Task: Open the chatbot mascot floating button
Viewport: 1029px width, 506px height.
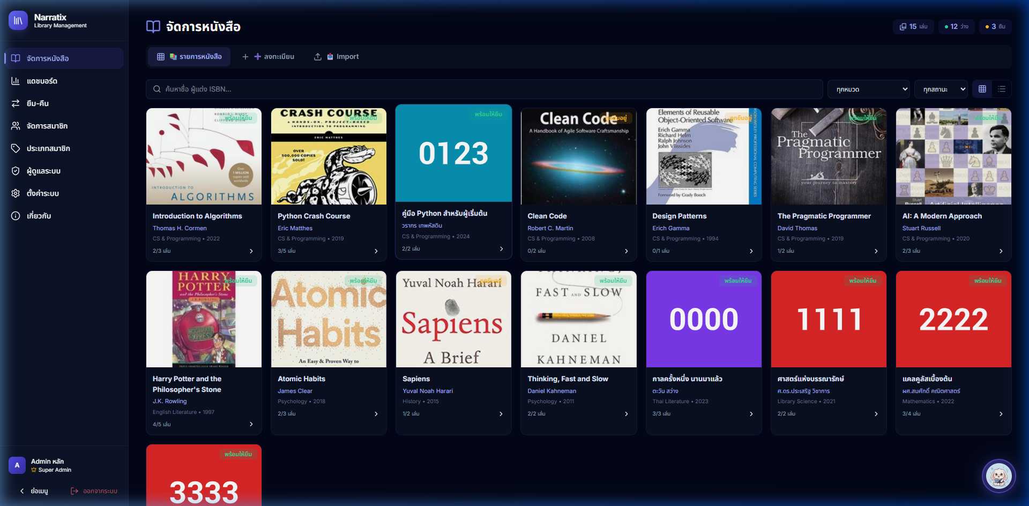Action: (x=998, y=476)
